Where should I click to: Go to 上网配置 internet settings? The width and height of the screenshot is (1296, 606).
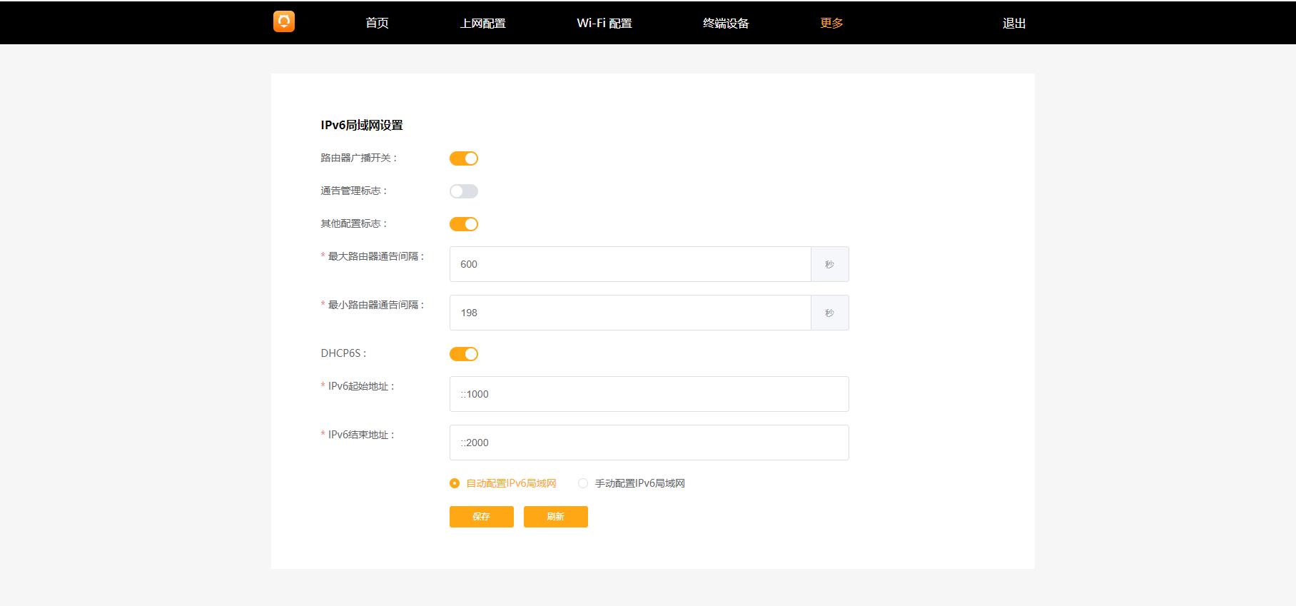[483, 23]
